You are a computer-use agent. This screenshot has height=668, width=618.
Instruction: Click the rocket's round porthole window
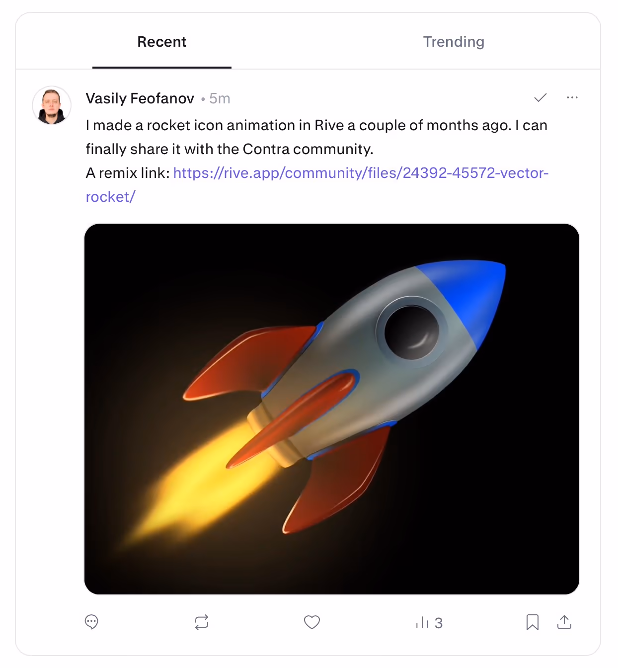[411, 332]
